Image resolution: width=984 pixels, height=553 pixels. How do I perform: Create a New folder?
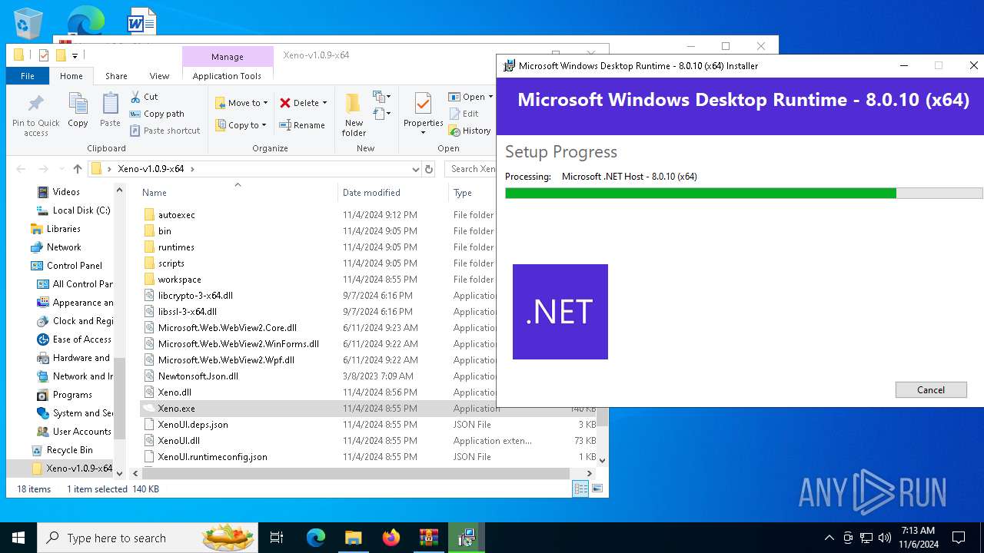354,115
